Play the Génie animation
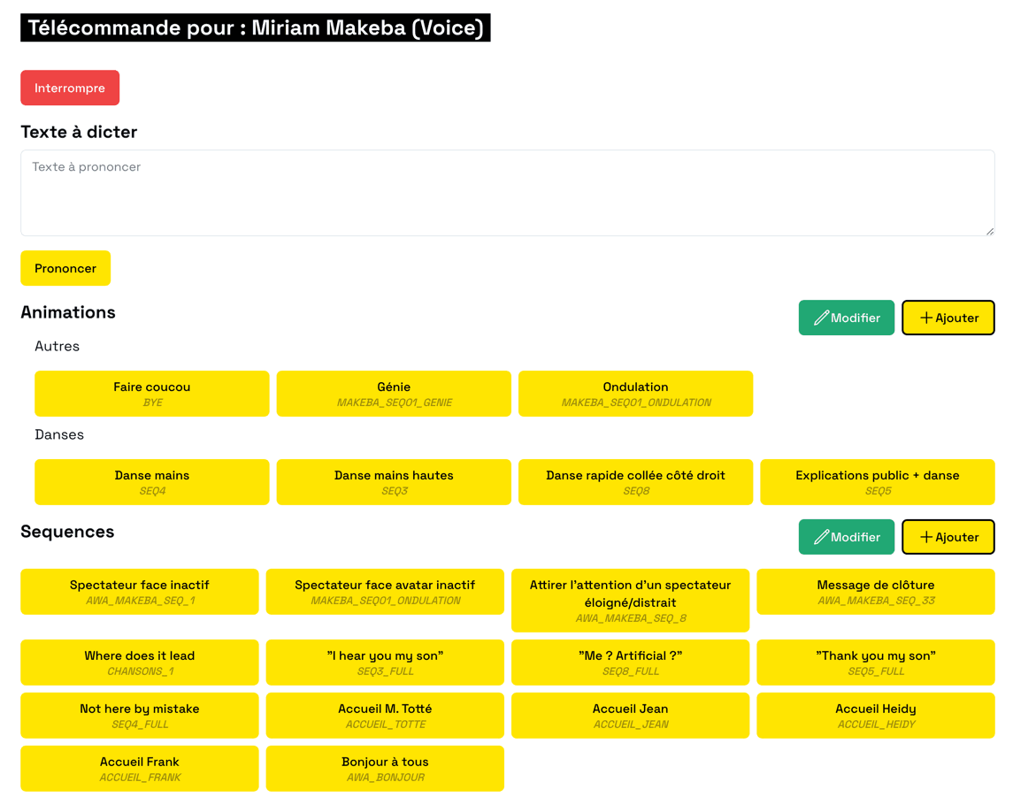The image size is (1013, 805). coord(394,394)
